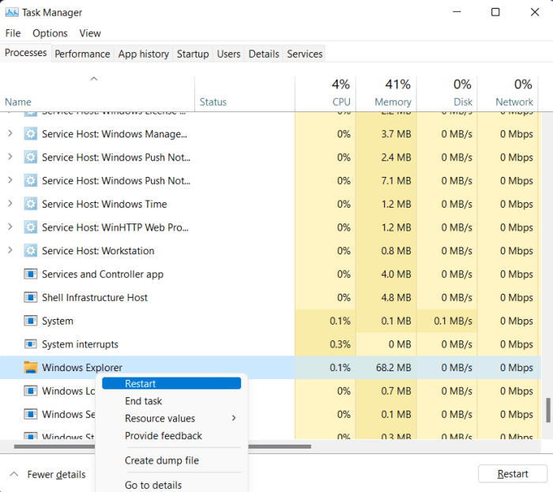553x492 pixels.
Task: Select the Shell Infrastructure Host row
Action: [x=270, y=298]
